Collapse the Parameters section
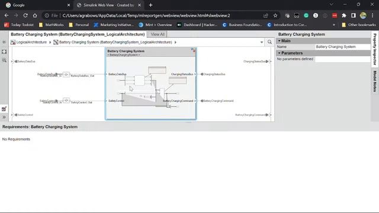379x213 pixels. coord(280,53)
